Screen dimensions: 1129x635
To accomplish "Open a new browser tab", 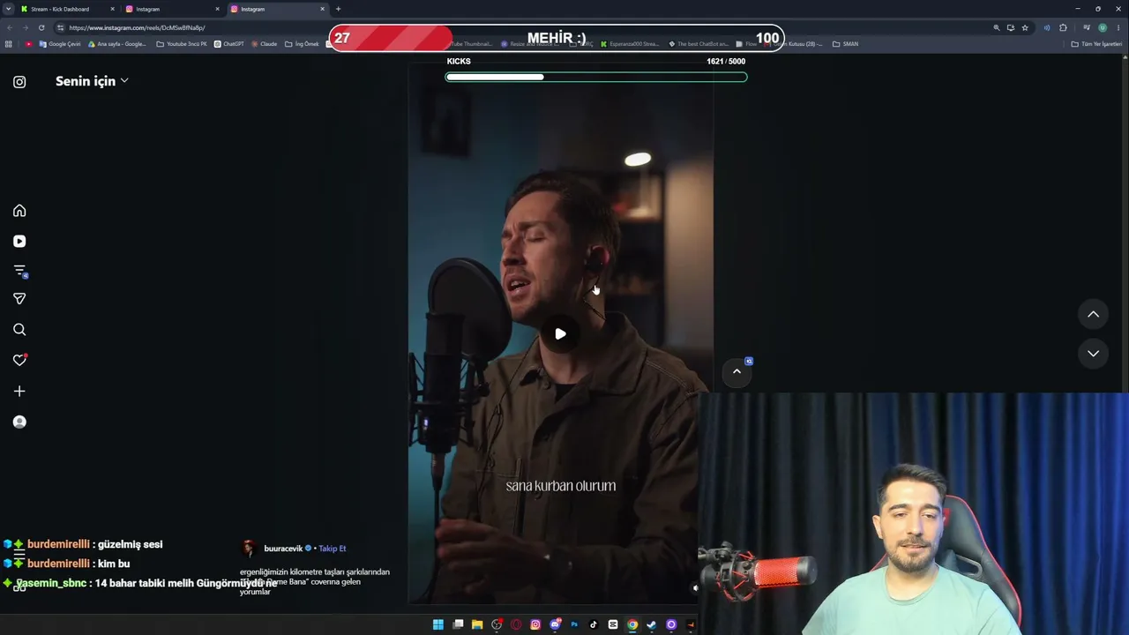I will [x=338, y=9].
